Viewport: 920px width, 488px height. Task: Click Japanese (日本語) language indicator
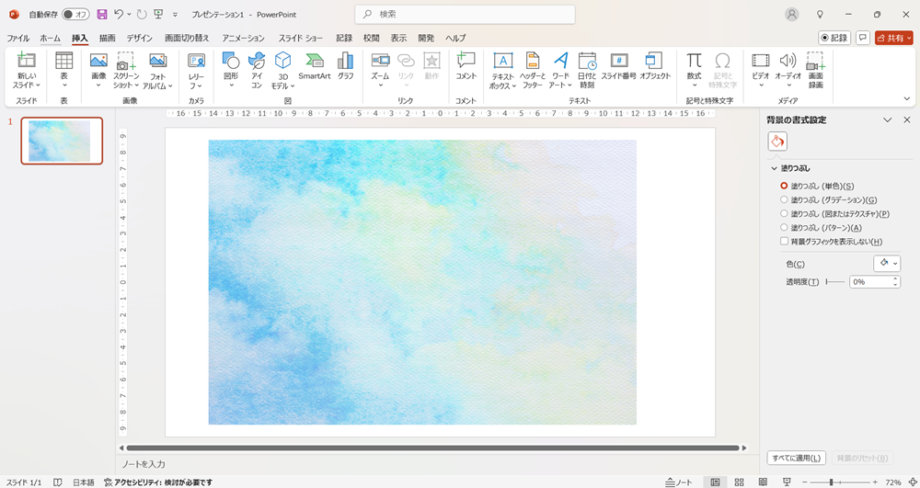coord(84,482)
